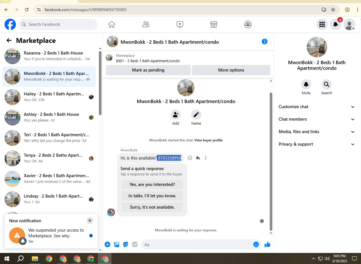Edit chat name pencil icon

point(196,115)
